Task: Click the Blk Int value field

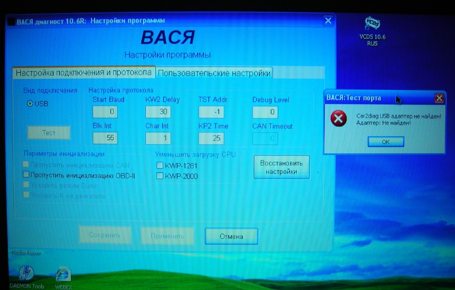Action: 105,138
